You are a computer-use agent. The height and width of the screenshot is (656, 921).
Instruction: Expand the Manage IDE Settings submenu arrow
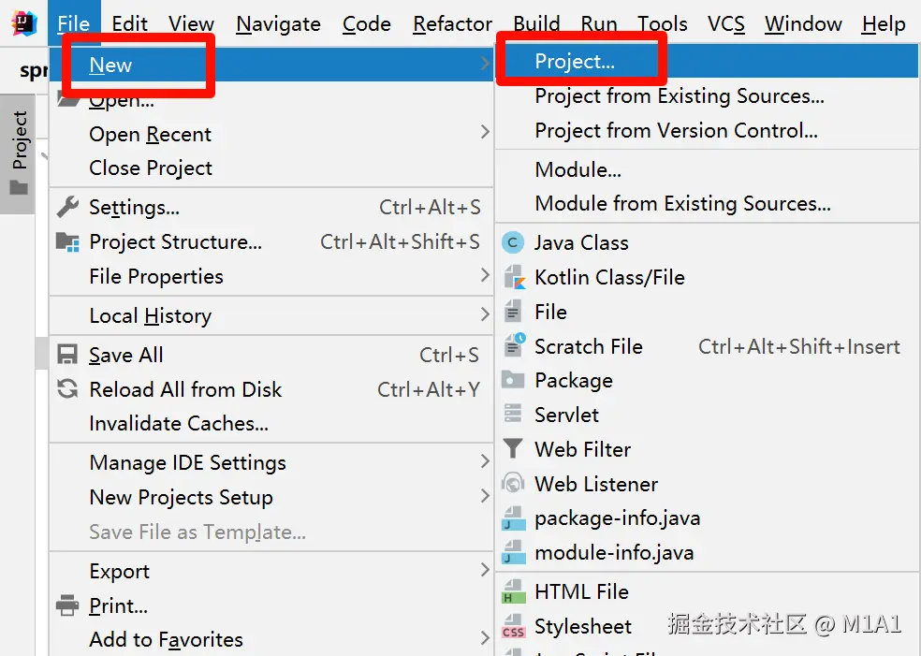click(x=485, y=462)
